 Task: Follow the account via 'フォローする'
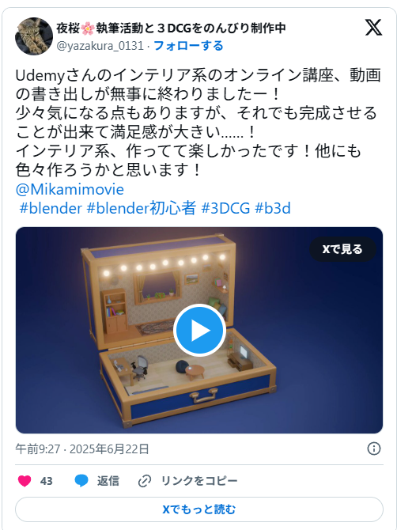click(x=188, y=46)
